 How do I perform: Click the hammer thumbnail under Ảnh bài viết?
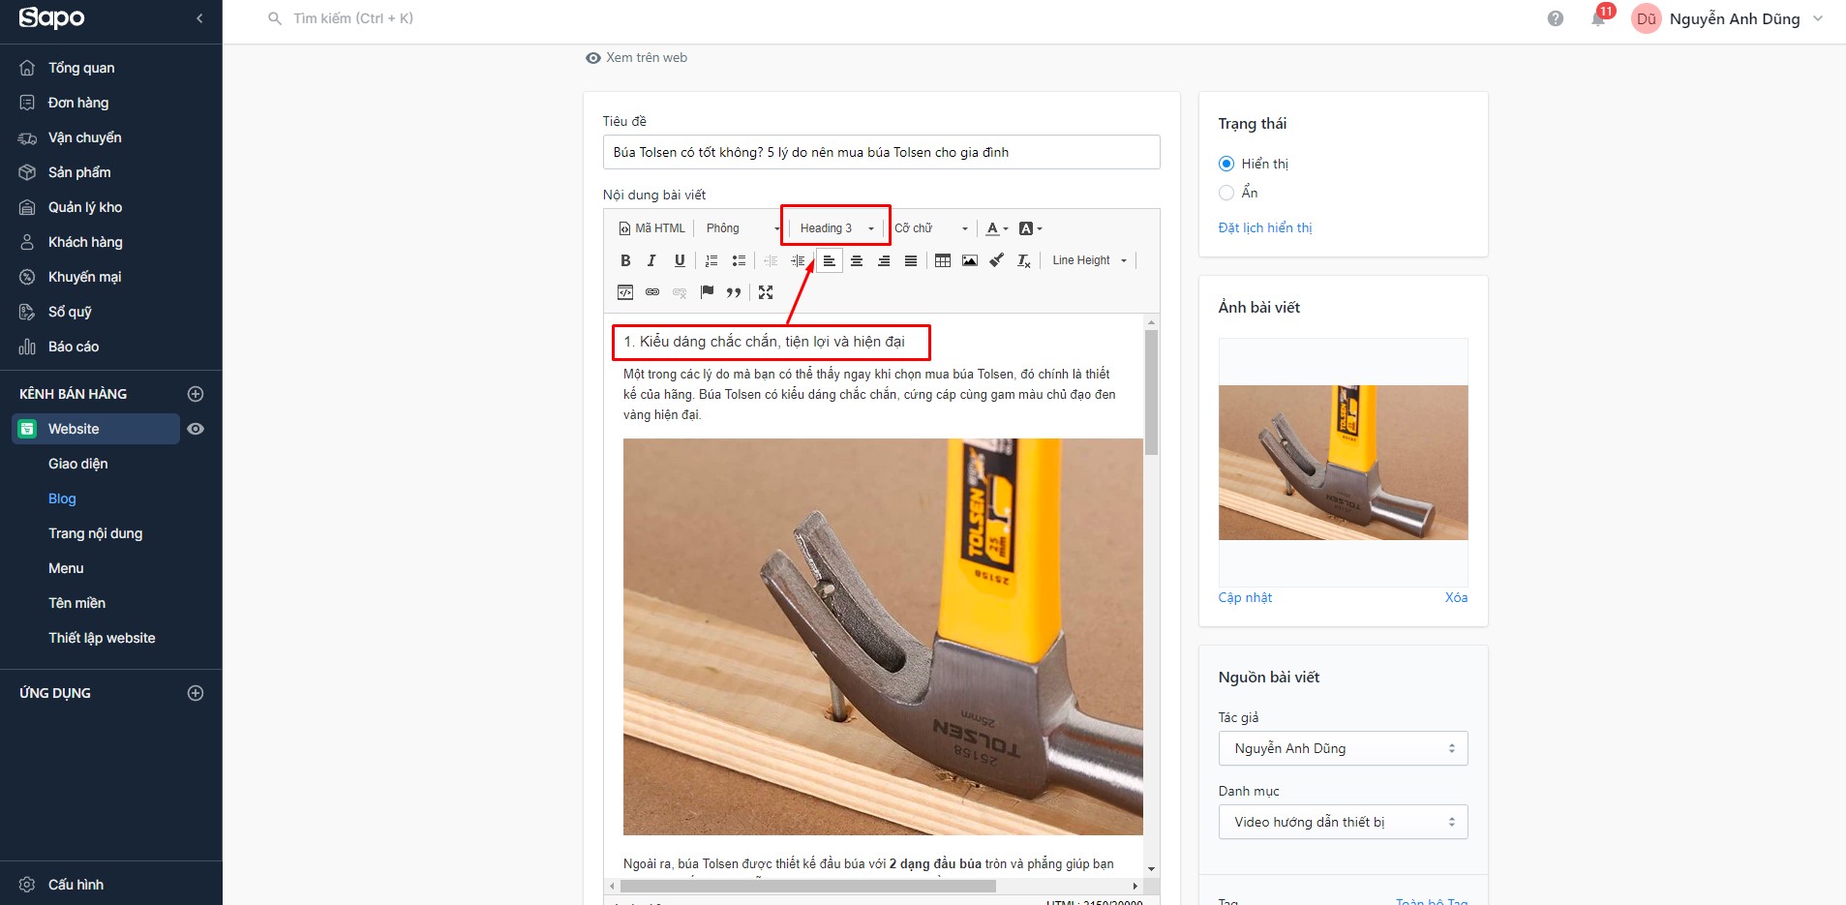(x=1343, y=463)
